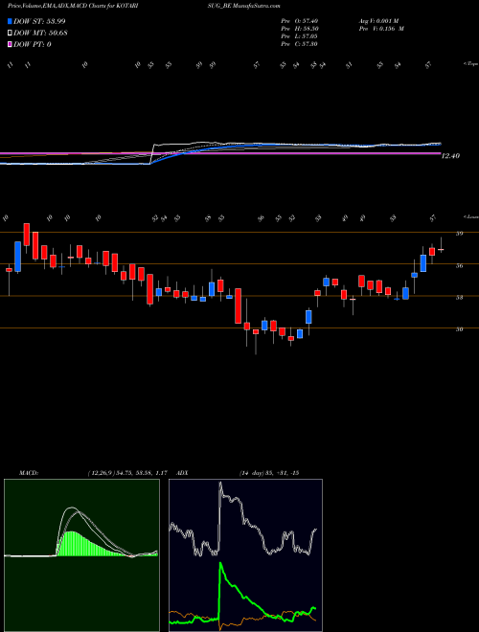Image resolution: width=479 pixels, height=632 pixels.
Task: Click the 'Avg V' average volume text
Action: click(378, 21)
